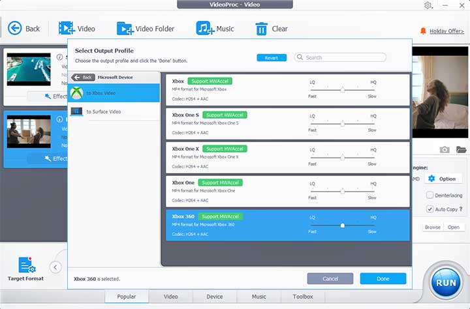Select the to Surface Video category
The image size is (470, 309).
point(114,111)
